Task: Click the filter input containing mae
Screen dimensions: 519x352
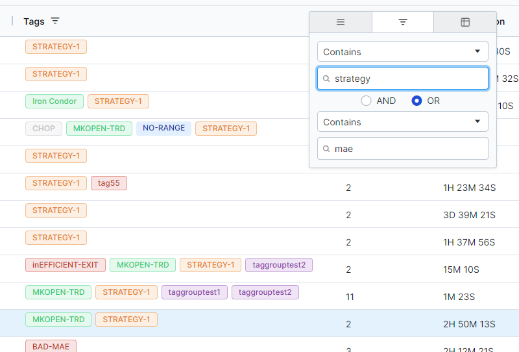Action: coord(409,149)
